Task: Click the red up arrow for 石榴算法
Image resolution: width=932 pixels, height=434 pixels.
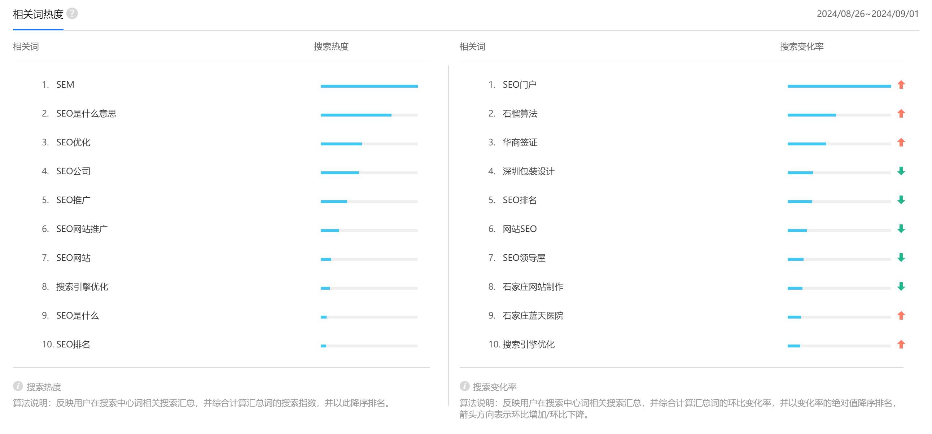Action: [x=901, y=114]
